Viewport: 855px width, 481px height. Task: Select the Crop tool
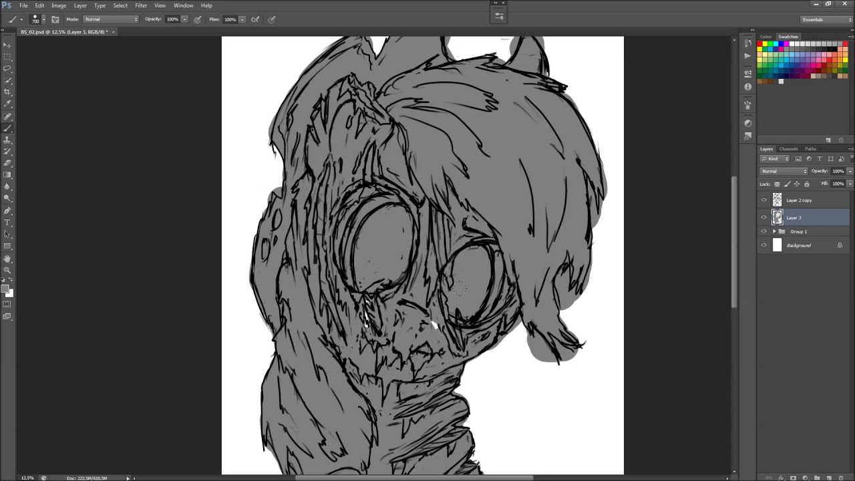coord(7,92)
